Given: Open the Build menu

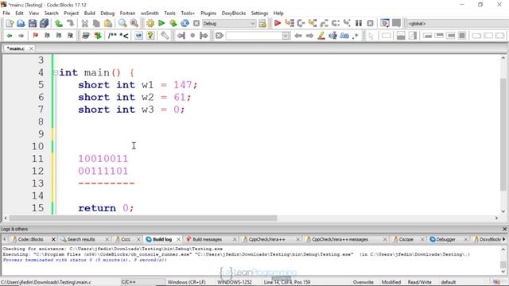Looking at the screenshot, I should click(90, 14).
